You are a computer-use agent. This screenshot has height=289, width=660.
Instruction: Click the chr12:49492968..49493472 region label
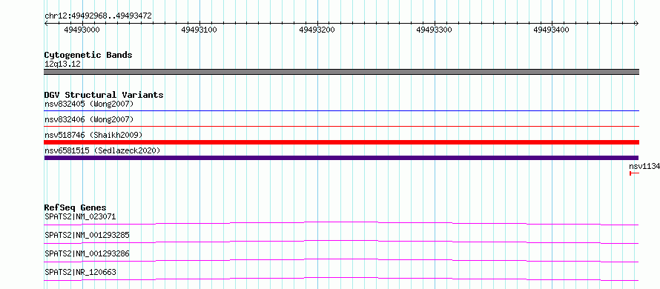[x=98, y=16]
